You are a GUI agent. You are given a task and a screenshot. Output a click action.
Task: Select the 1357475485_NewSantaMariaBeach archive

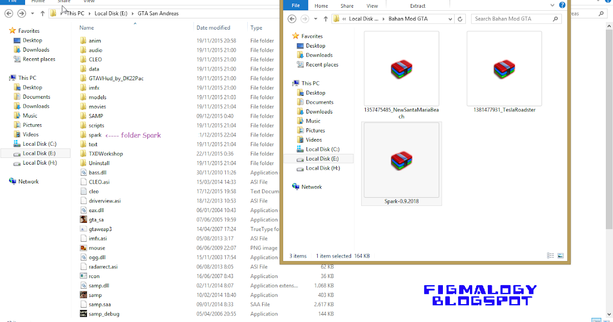tap(402, 75)
